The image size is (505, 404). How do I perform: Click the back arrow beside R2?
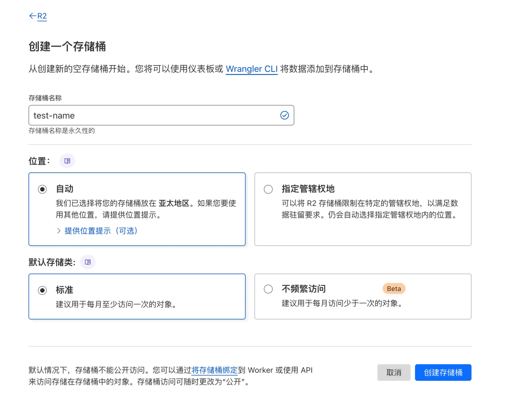(x=32, y=16)
